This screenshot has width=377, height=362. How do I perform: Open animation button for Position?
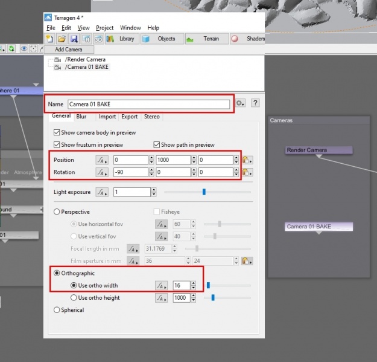point(102,160)
